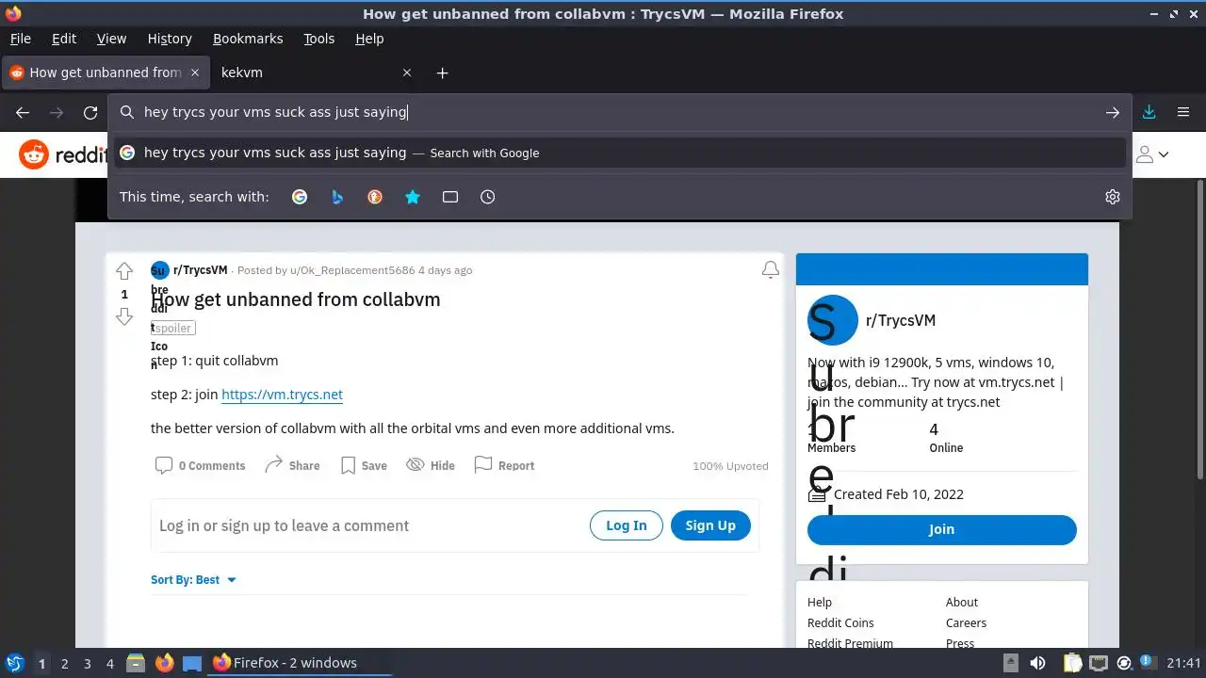
Task: Save the post with Save button
Action: tap(364, 465)
